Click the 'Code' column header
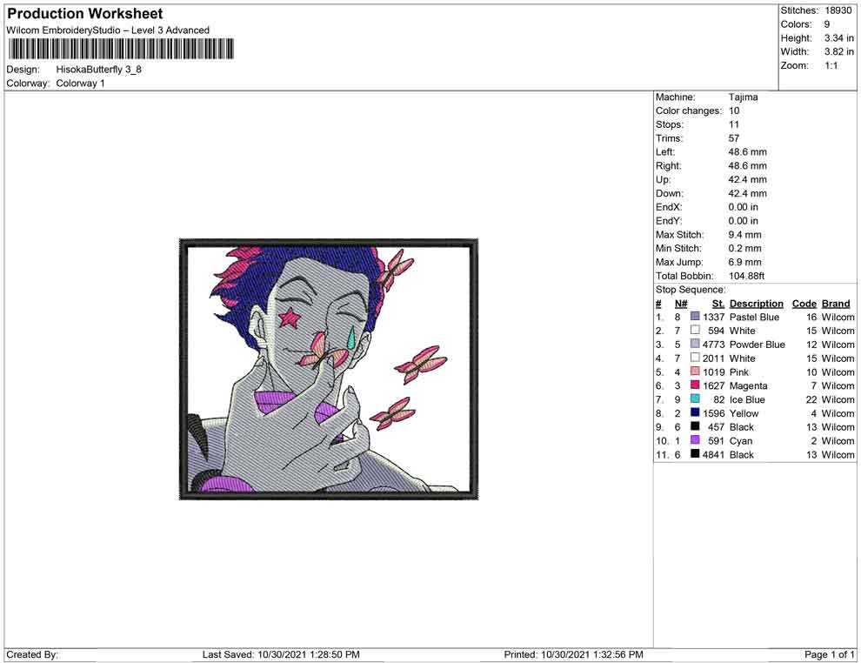861x663 pixels. point(804,304)
